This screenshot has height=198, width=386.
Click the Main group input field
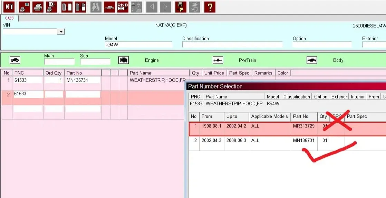click(59, 62)
